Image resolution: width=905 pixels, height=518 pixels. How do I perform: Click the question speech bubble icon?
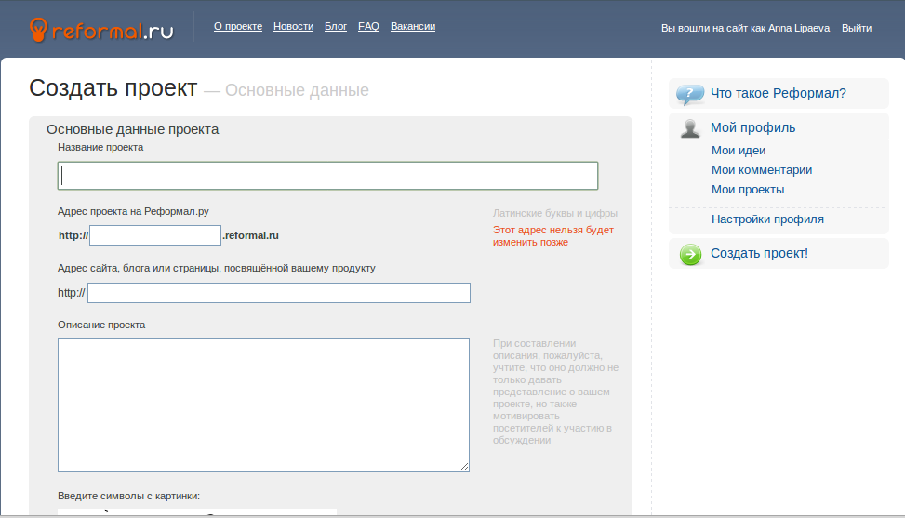(689, 94)
